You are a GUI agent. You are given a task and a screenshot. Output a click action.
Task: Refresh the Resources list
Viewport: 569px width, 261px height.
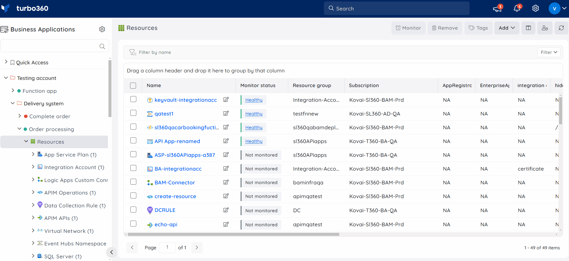[x=561, y=28]
